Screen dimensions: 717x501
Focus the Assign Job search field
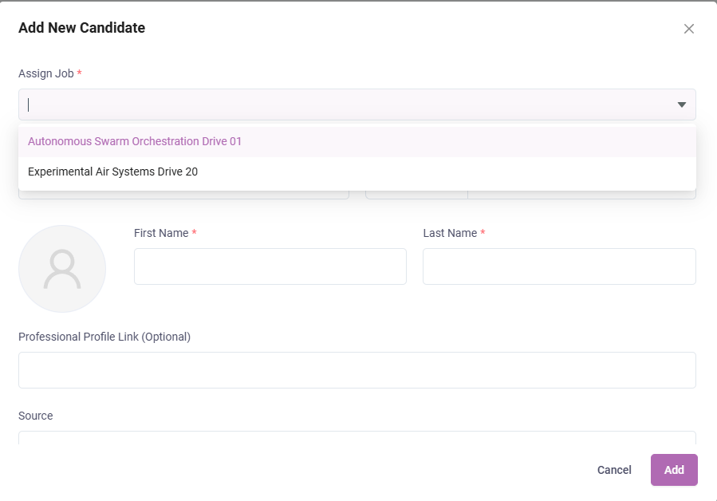pos(357,105)
